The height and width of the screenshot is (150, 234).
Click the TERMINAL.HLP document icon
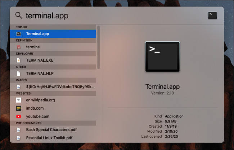(19, 74)
